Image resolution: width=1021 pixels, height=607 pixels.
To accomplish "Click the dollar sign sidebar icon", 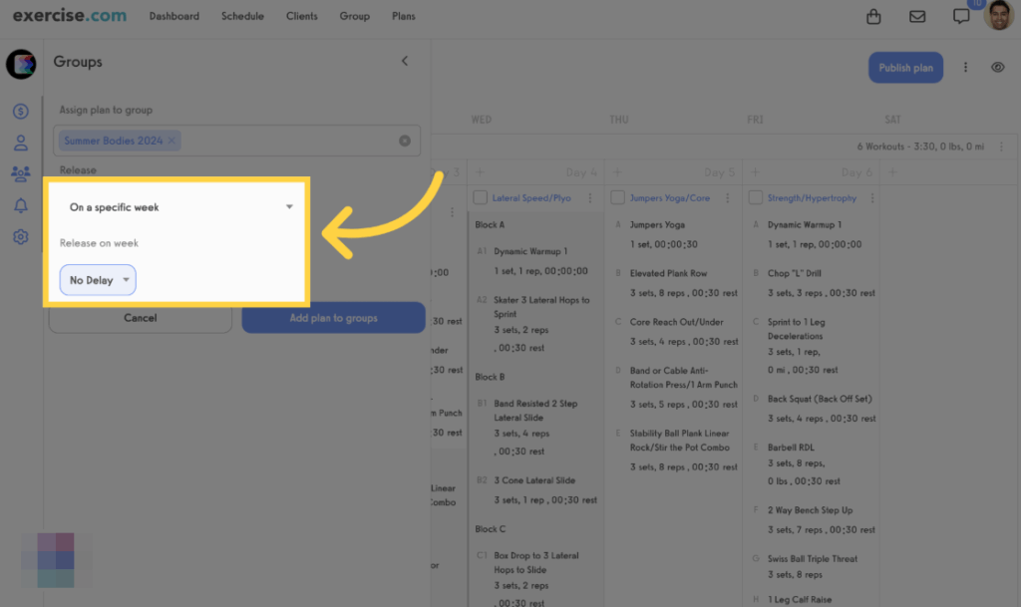I will [20, 111].
